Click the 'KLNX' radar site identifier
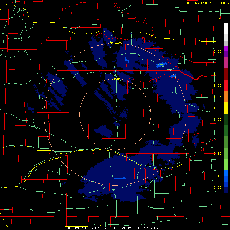 (126, 228)
